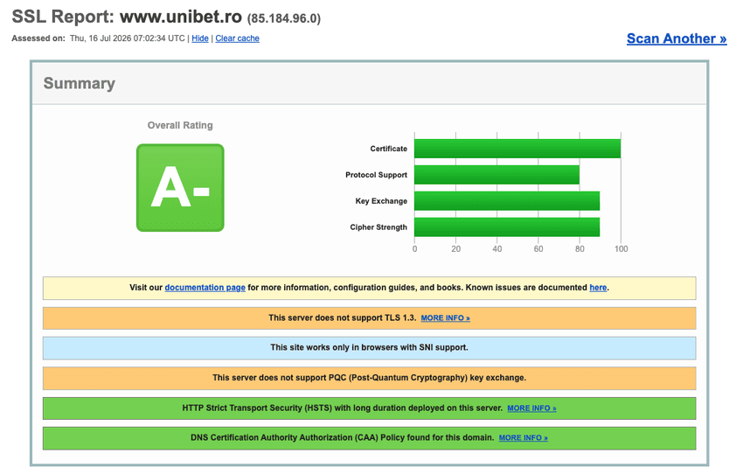This screenshot has width=743, height=474.
Task: Click the Cipher Strength score bar
Action: (x=507, y=227)
